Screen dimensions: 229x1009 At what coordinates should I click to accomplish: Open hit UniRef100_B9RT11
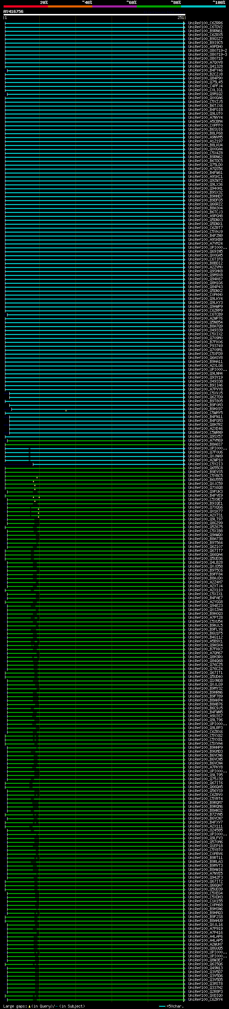pyautogui.click(x=205, y=857)
